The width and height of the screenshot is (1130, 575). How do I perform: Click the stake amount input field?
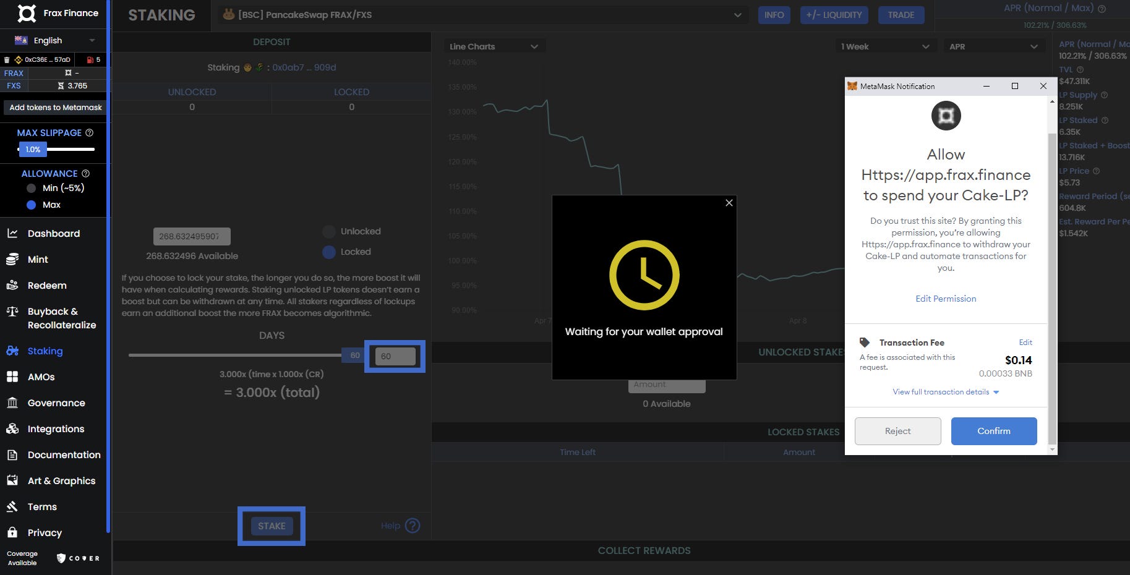[x=192, y=236]
